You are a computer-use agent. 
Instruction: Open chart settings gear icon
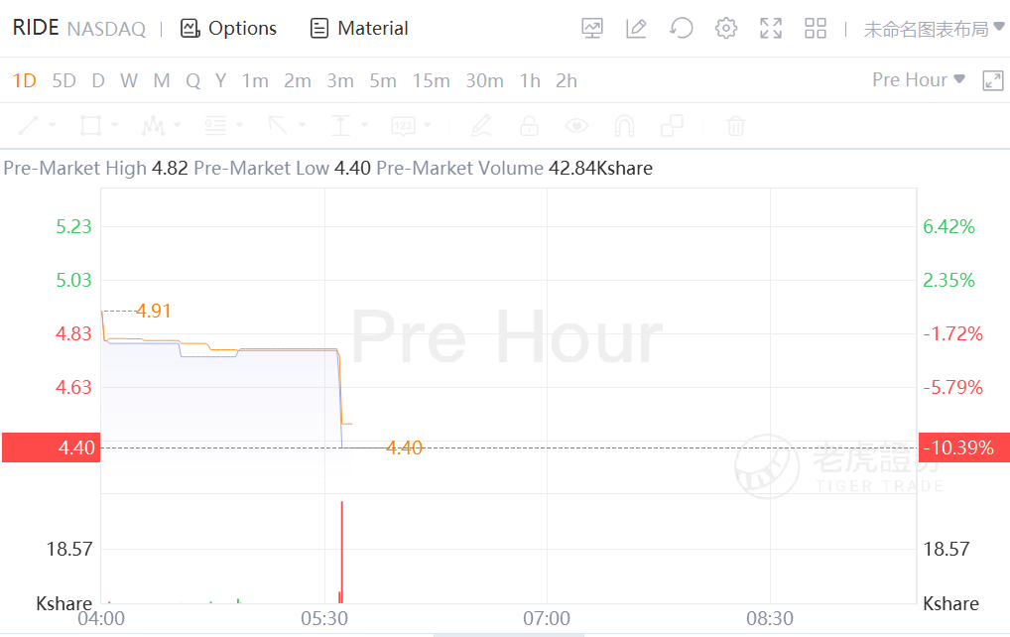(x=726, y=29)
